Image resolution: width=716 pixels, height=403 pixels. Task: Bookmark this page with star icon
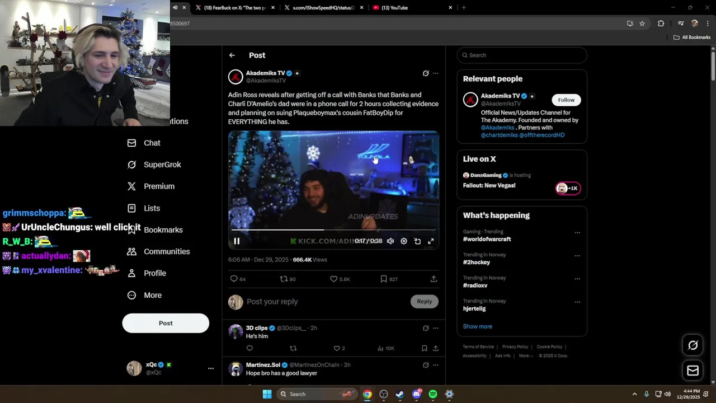pos(642,24)
